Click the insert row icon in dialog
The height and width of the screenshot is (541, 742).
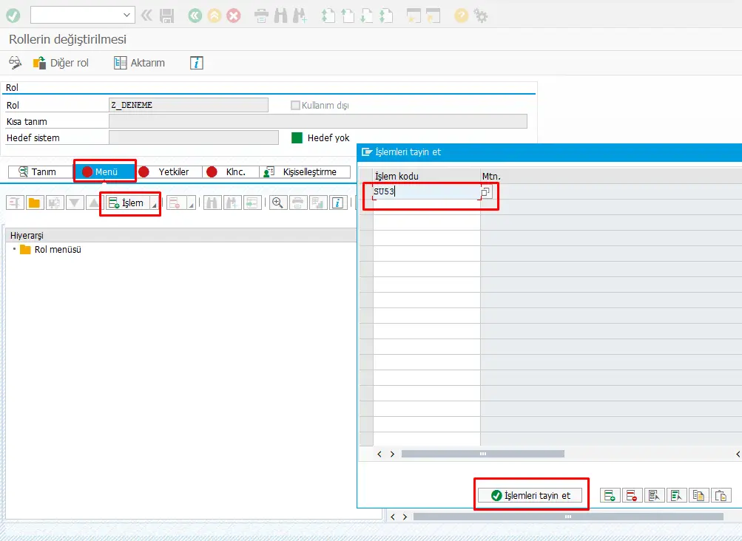click(610, 496)
